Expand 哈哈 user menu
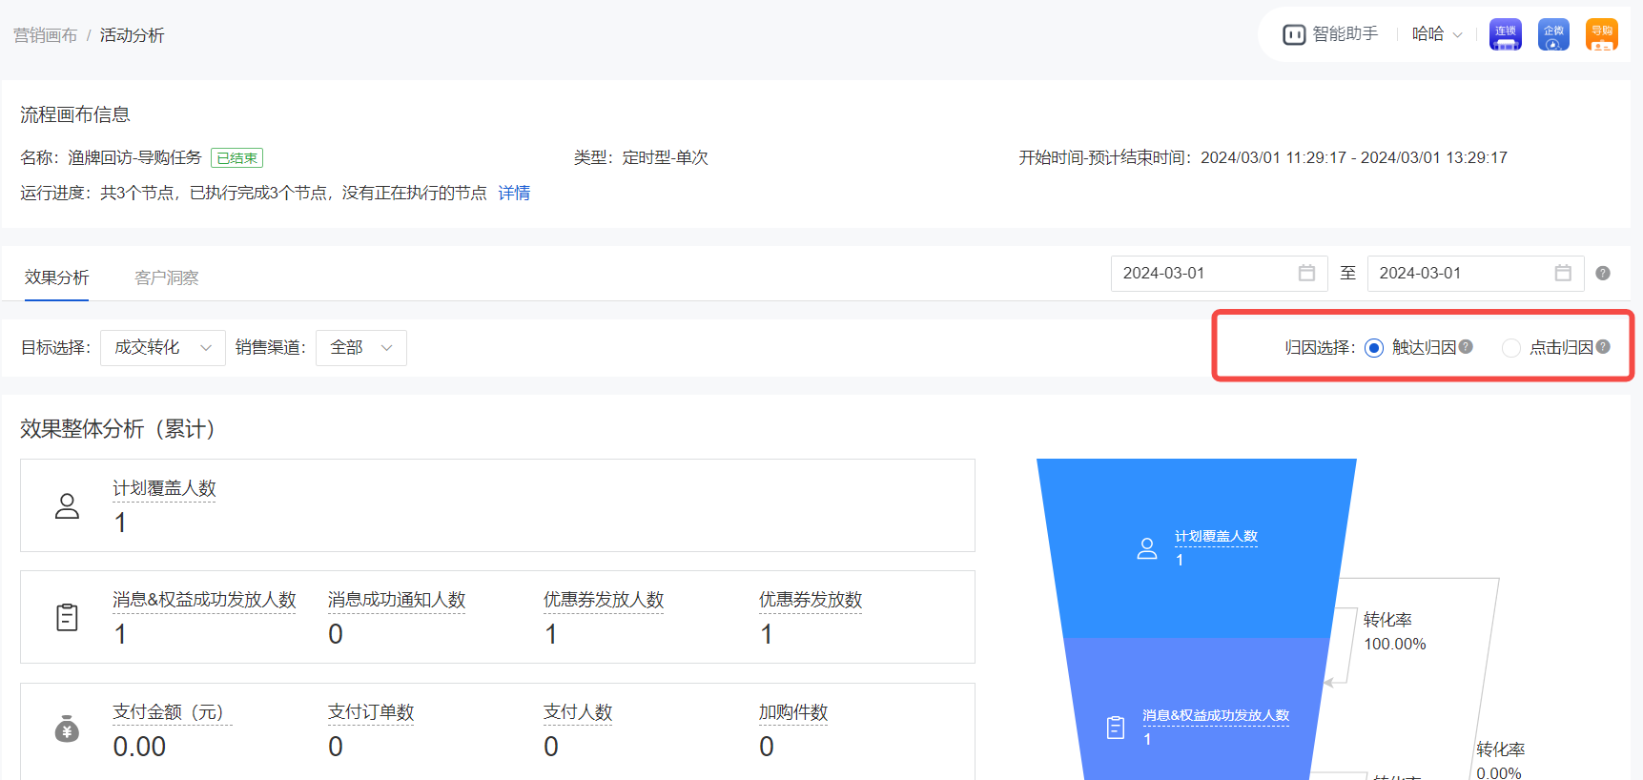The image size is (1643, 780). click(x=1437, y=34)
